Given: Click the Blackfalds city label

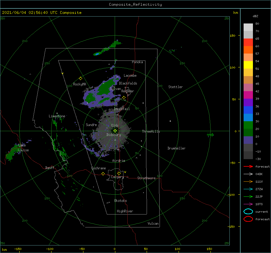Looking at the screenshot, I should [x=128, y=83].
